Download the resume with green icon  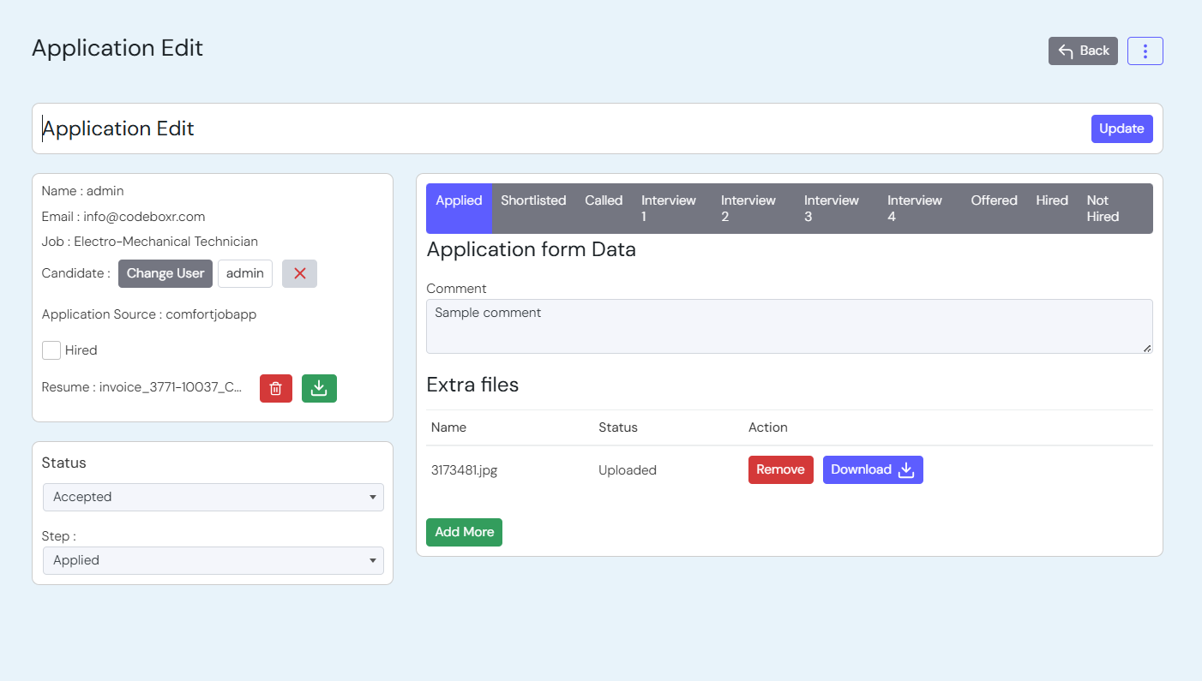point(319,388)
